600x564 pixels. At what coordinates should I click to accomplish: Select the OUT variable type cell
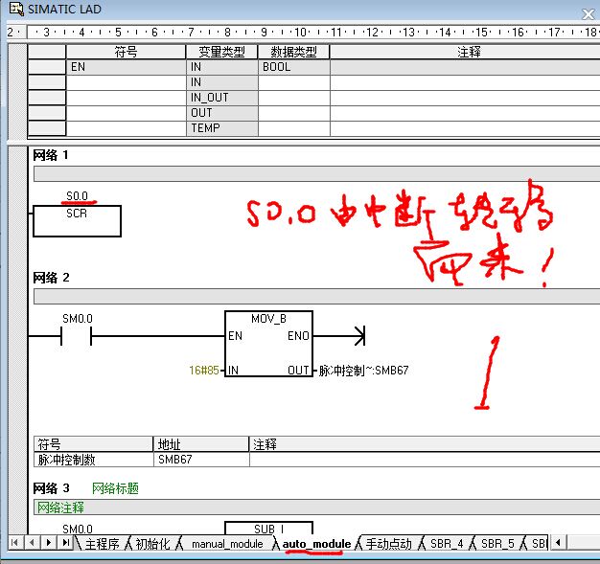(222, 113)
